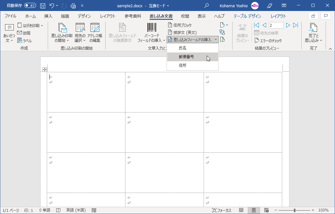
Task: Open the ファイル tab
Action: (x=10, y=16)
